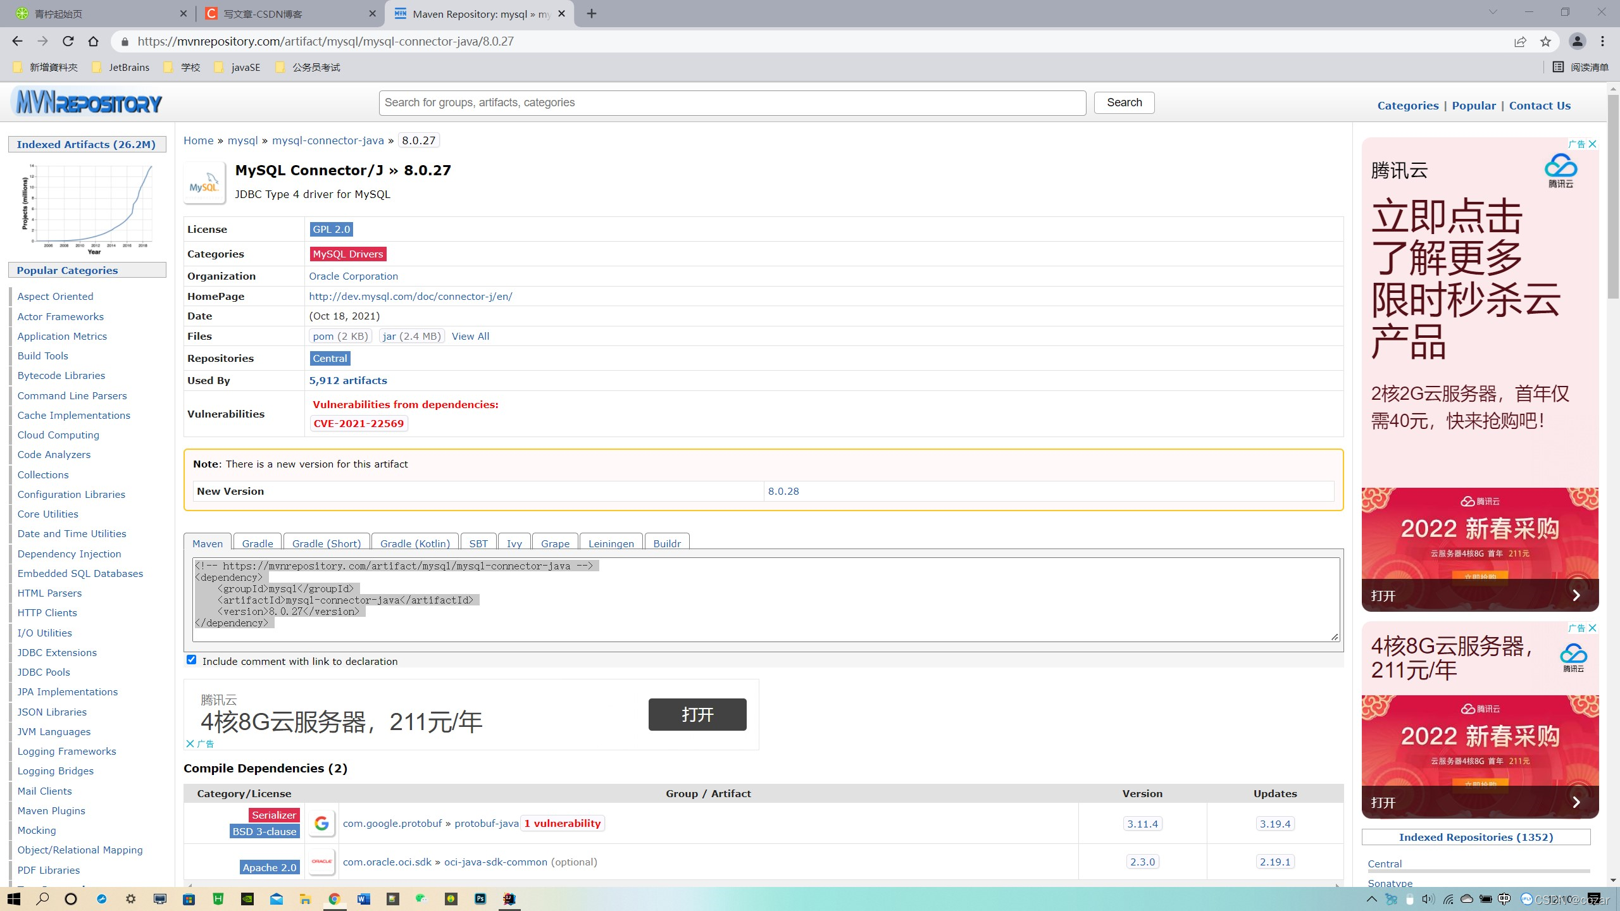Go to new version 8.0.28

coord(783,491)
